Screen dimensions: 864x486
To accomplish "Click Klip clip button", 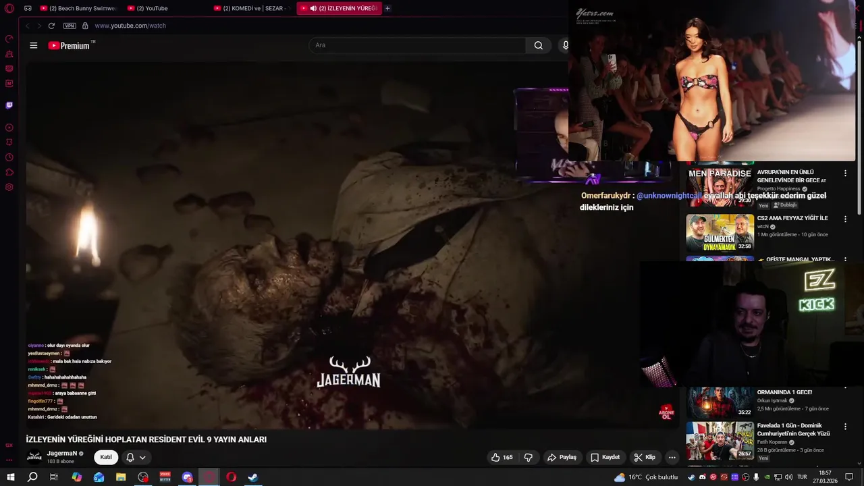I will [645, 457].
